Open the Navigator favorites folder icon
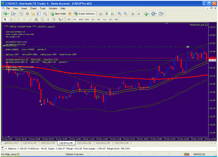 (33, 14)
